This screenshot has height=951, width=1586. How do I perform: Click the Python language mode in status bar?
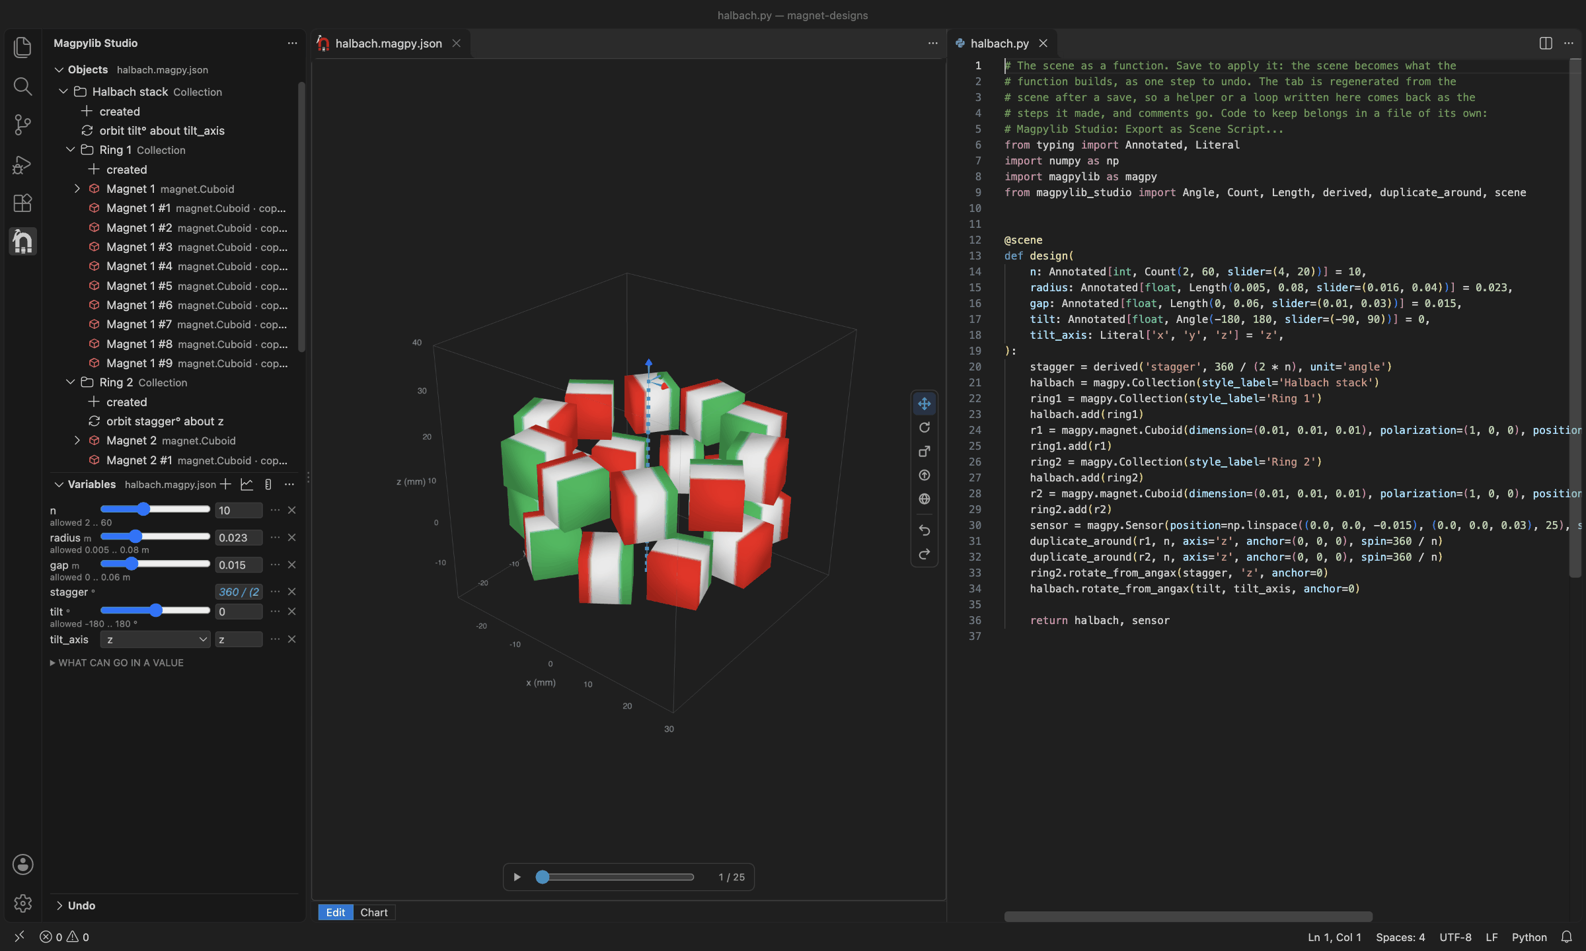pos(1529,936)
